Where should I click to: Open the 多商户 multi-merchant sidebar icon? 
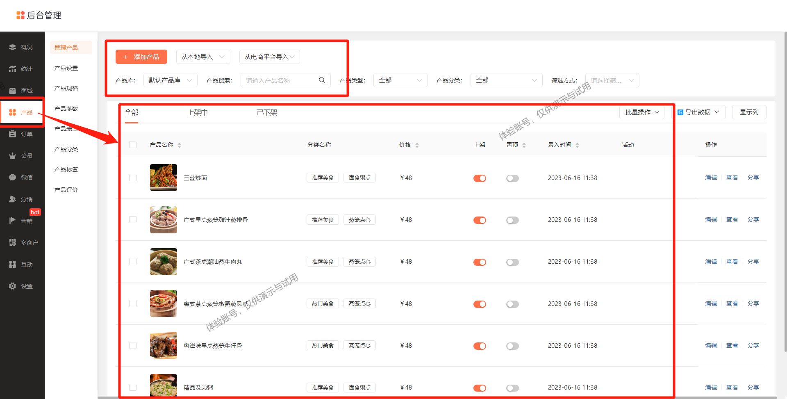pyautogui.click(x=13, y=243)
